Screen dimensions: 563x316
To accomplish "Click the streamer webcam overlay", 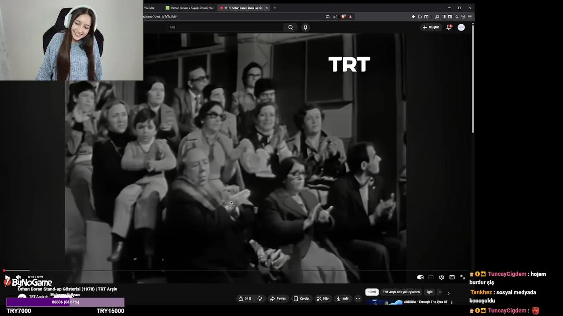I will click(x=71, y=40).
